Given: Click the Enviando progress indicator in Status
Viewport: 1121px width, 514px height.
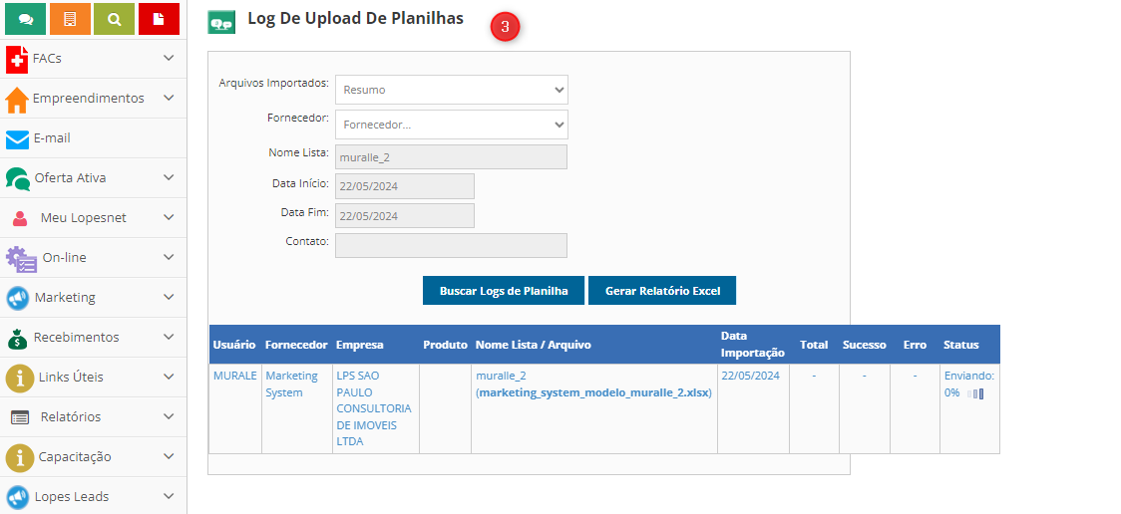Looking at the screenshot, I should [974, 393].
